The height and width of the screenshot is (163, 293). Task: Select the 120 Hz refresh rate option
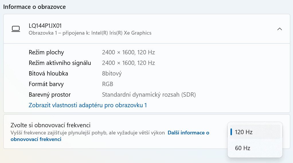[x=255, y=132]
